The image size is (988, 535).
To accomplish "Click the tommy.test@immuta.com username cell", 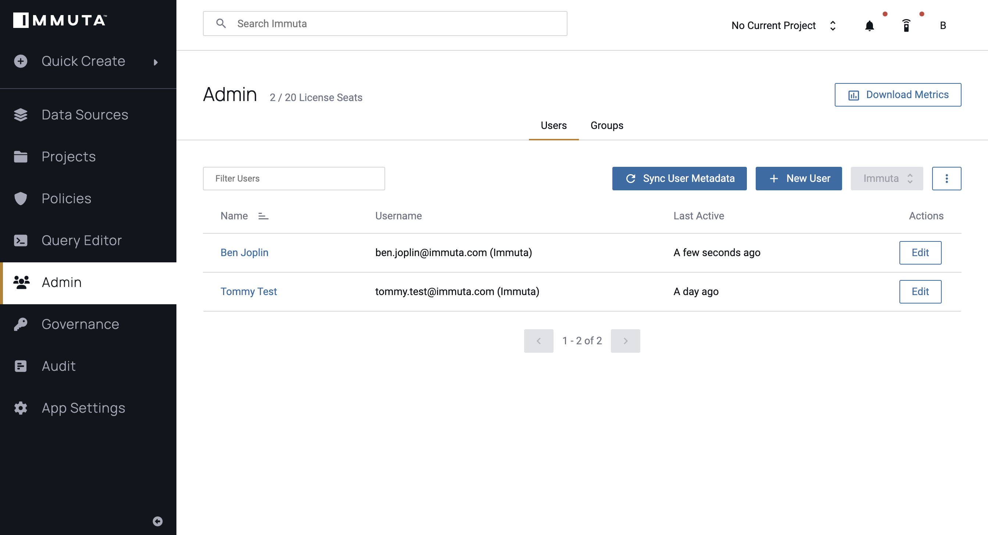I will click(x=457, y=291).
